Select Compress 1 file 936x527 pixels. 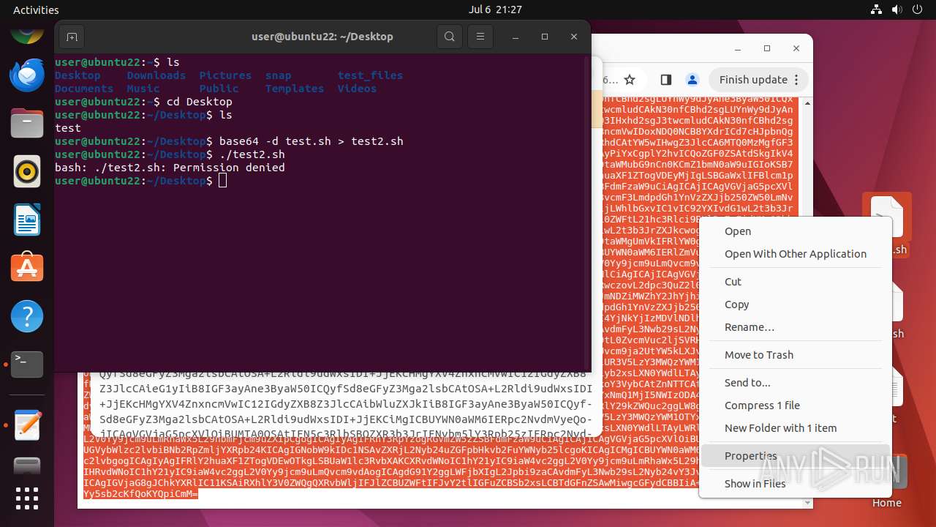[x=762, y=405]
